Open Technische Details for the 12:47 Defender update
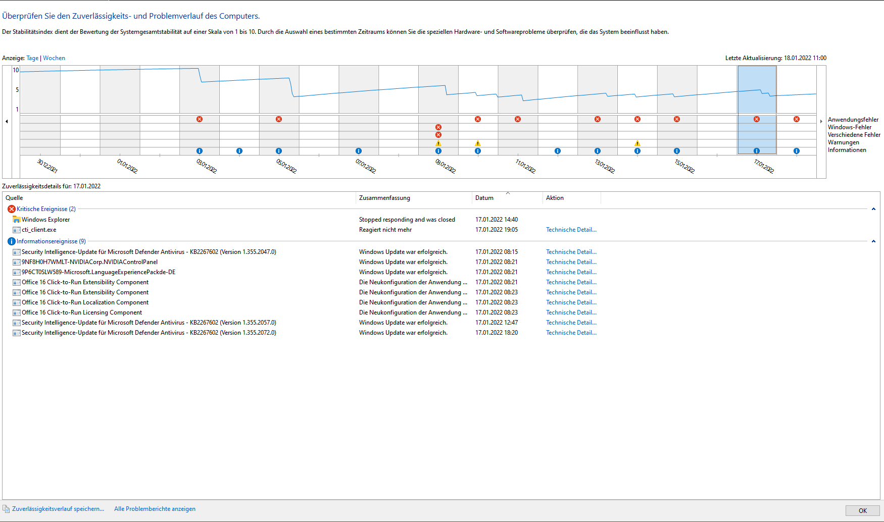884x522 pixels. click(571, 323)
